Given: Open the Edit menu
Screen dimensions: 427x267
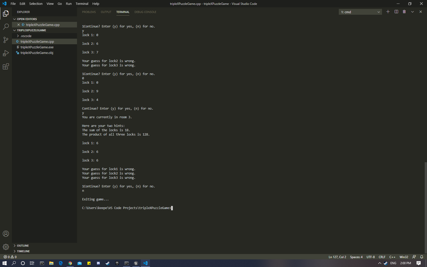Looking at the screenshot, I should (x=22, y=4).
